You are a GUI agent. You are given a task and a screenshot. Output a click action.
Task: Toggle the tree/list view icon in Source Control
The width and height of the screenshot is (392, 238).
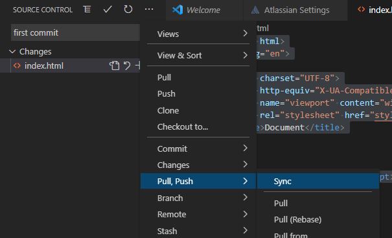tap(87, 10)
